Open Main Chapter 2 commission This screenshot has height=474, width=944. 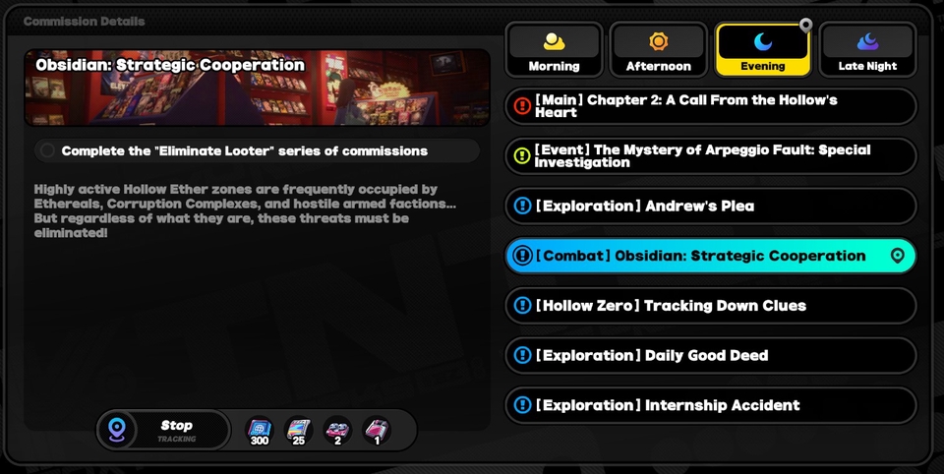711,106
